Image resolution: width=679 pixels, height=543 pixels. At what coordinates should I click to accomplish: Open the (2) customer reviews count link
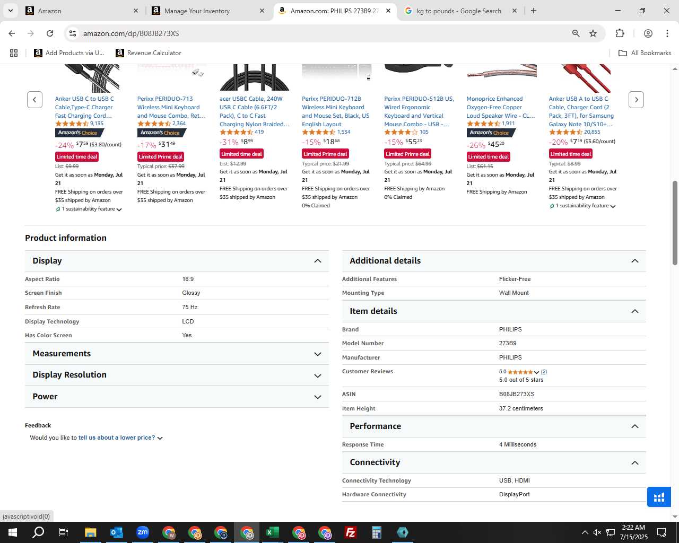coord(544,372)
